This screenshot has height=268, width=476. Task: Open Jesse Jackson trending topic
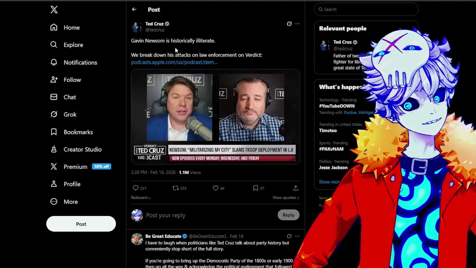pyautogui.click(x=334, y=167)
